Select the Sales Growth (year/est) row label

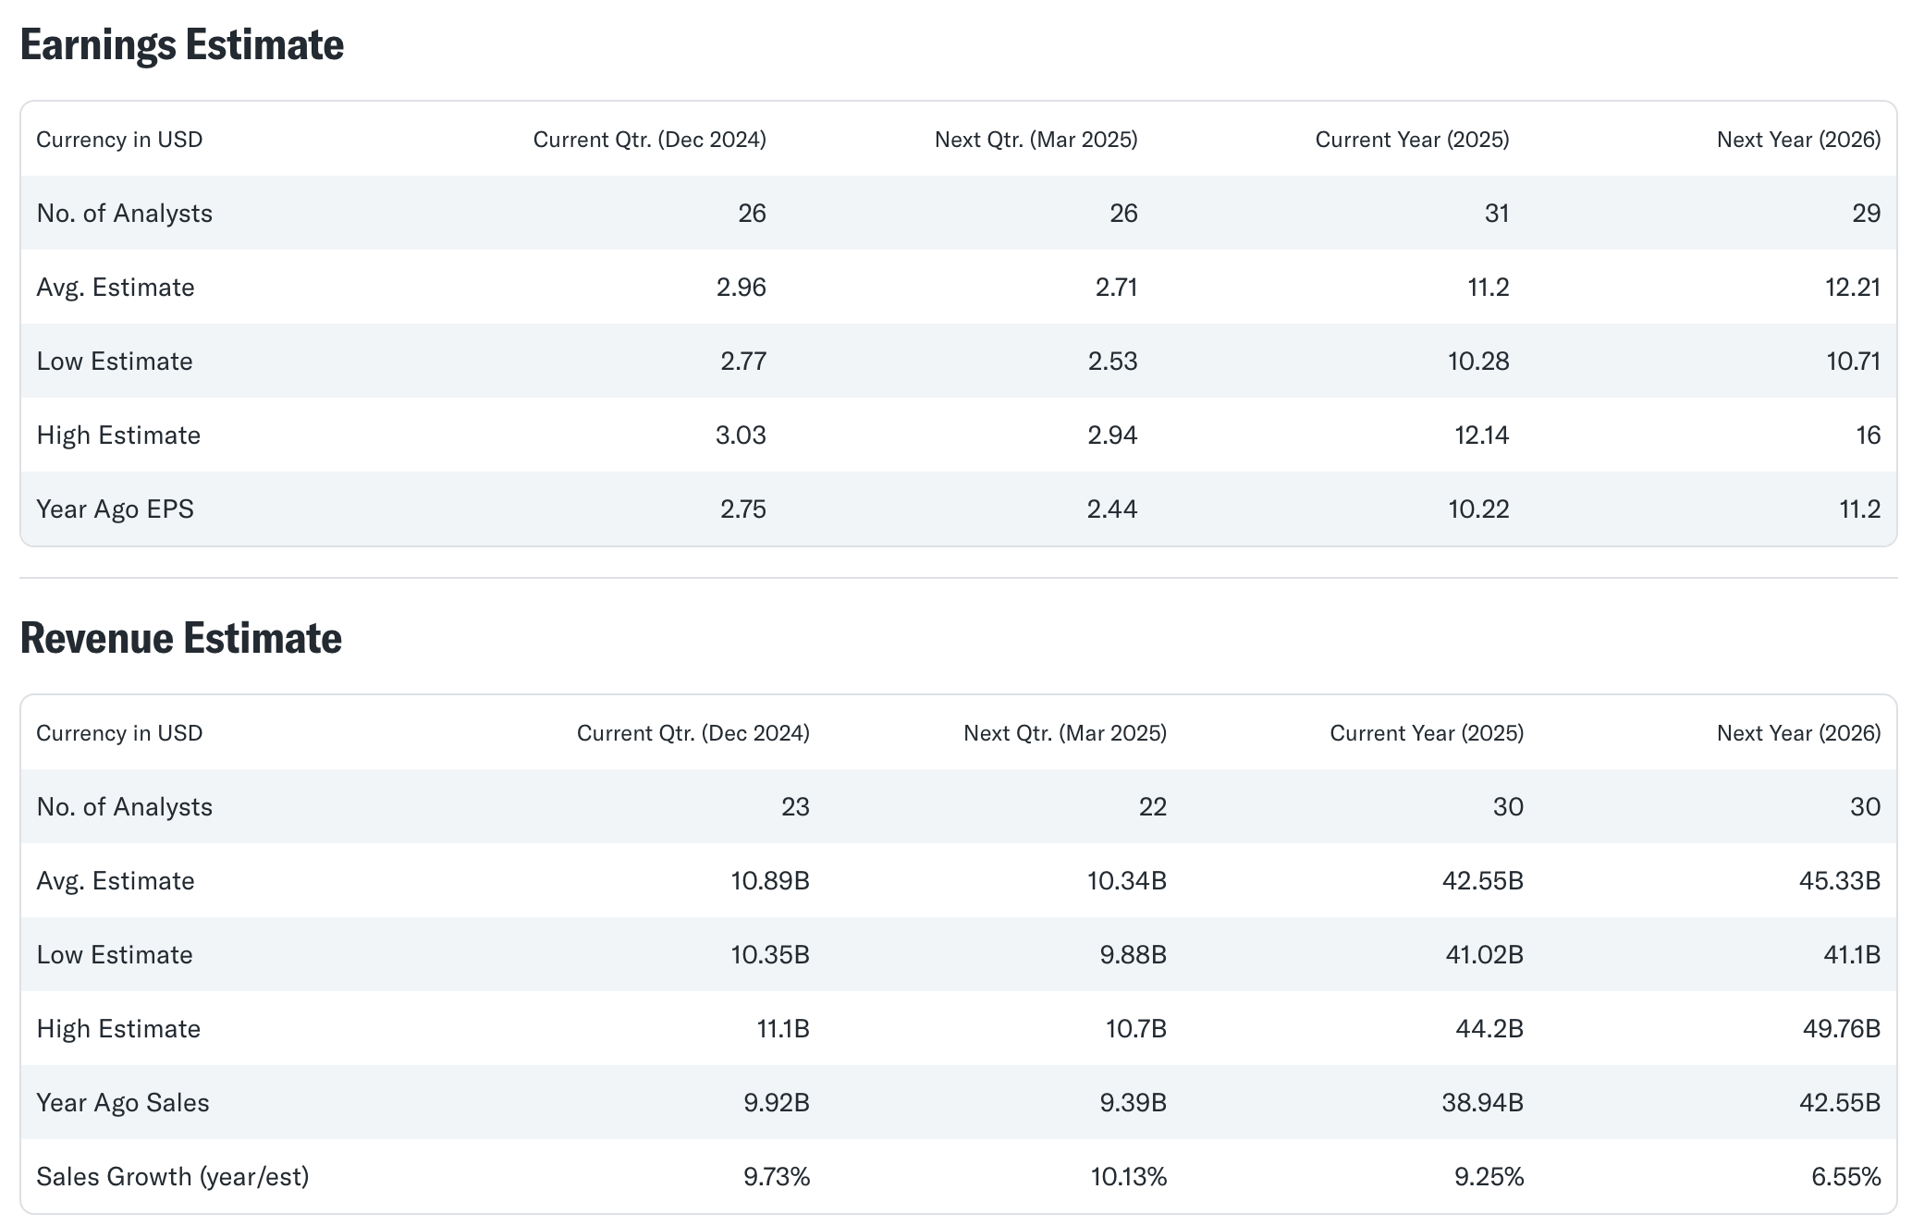click(172, 1177)
